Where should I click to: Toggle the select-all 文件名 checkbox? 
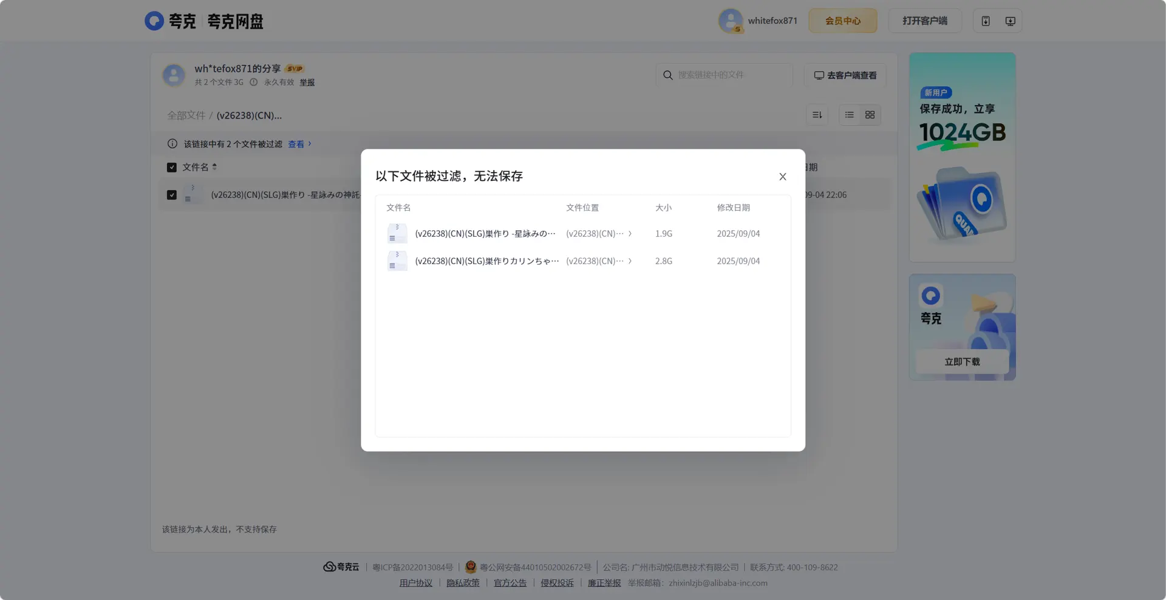[x=172, y=168]
